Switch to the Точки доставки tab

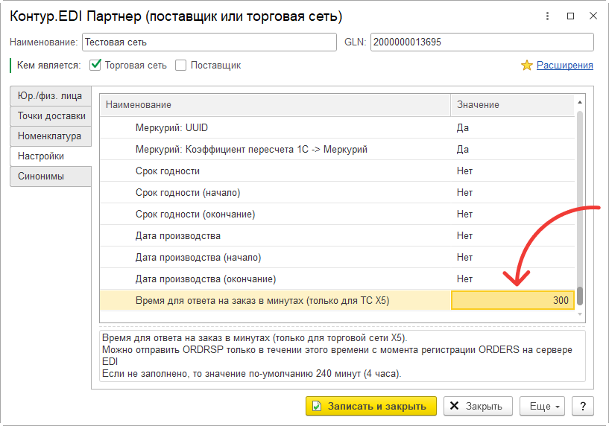tap(51, 116)
